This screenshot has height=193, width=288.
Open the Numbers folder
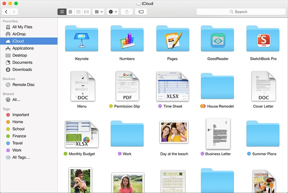[x=127, y=39]
